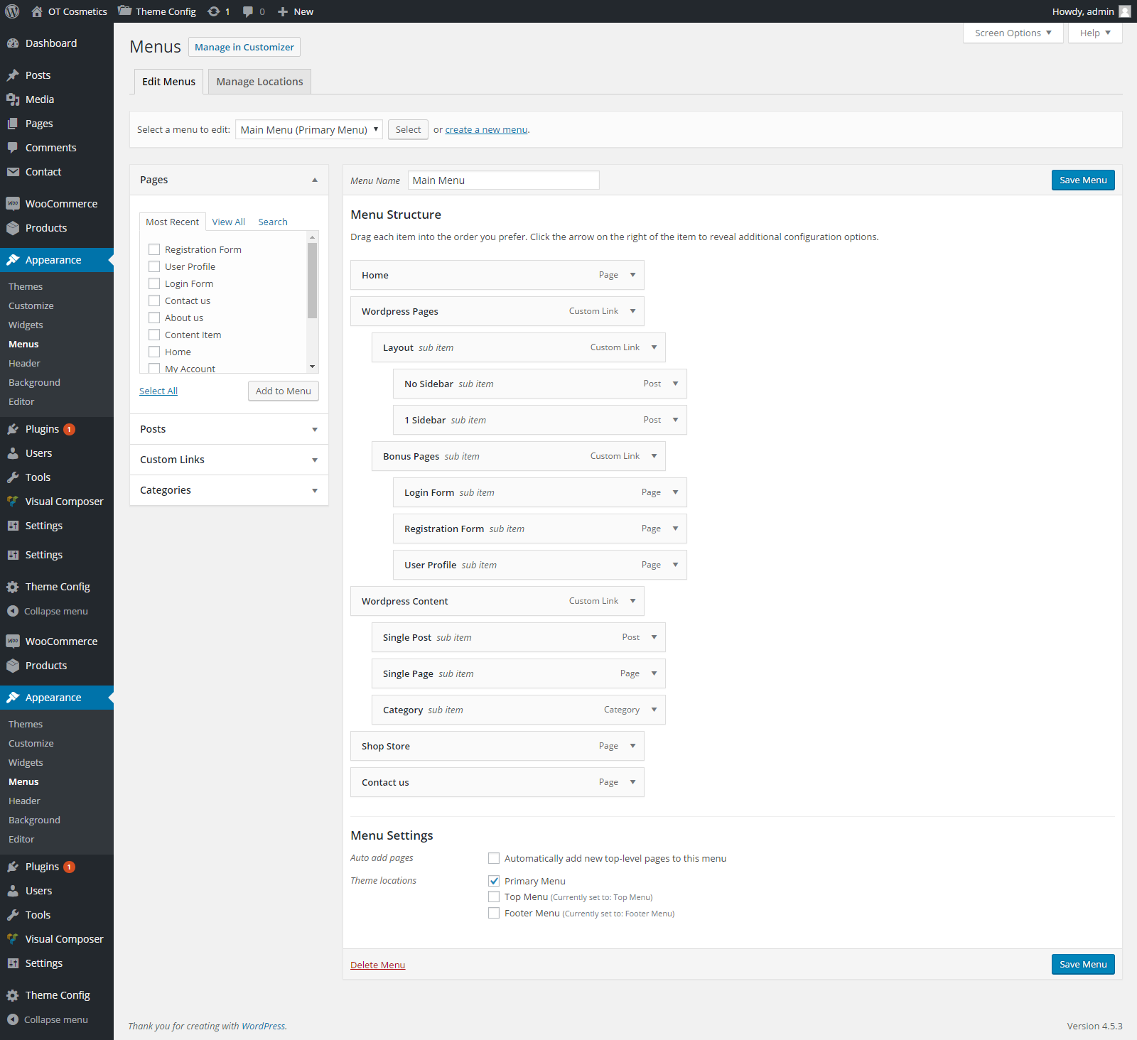Go to Dashboard via its gauge icon
This screenshot has width=1137, height=1040.
click(x=13, y=43)
